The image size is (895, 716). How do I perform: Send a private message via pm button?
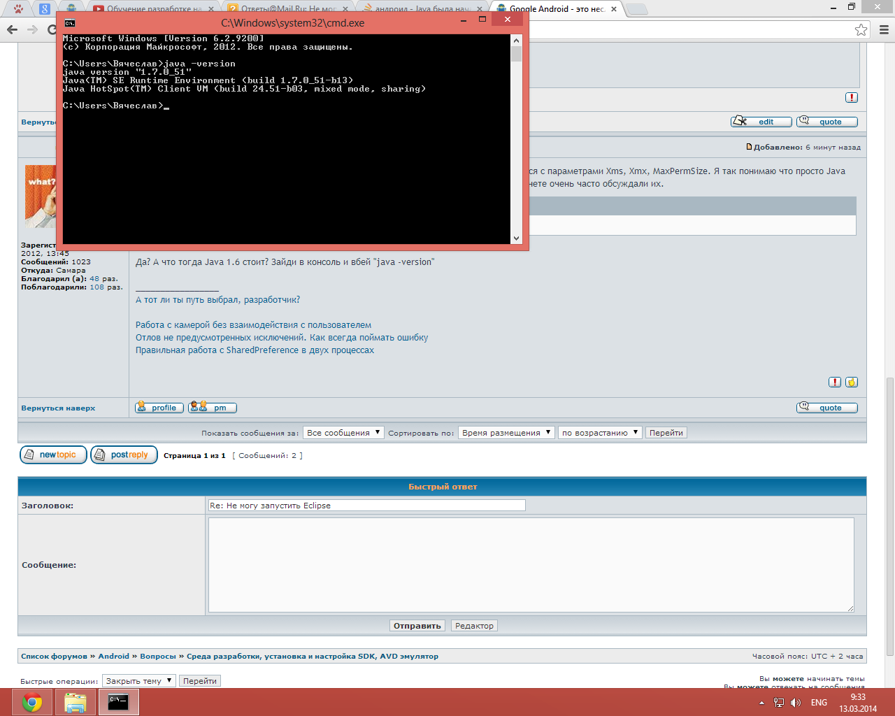[x=213, y=408]
